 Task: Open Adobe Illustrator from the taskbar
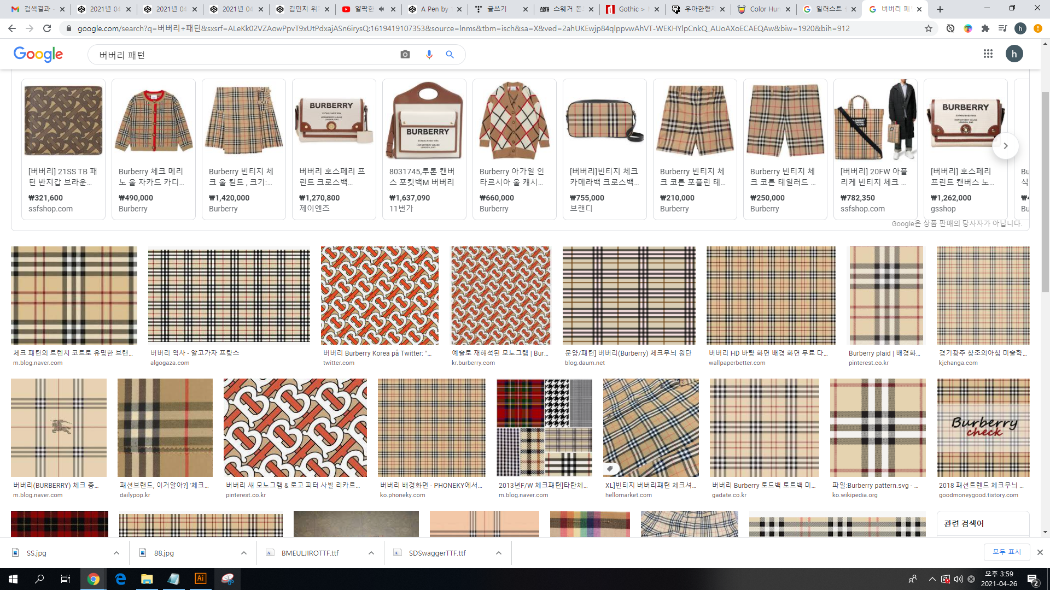click(200, 579)
